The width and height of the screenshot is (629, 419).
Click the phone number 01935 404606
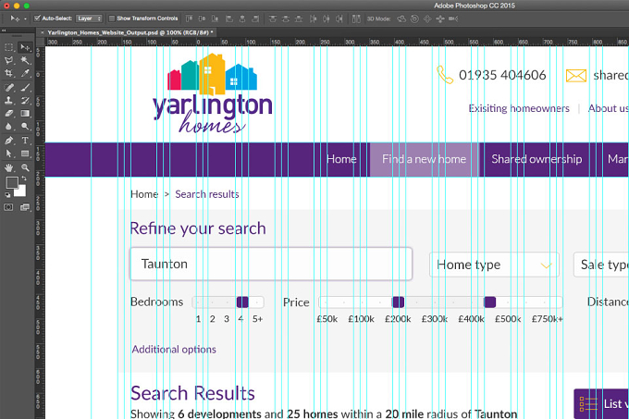502,75
